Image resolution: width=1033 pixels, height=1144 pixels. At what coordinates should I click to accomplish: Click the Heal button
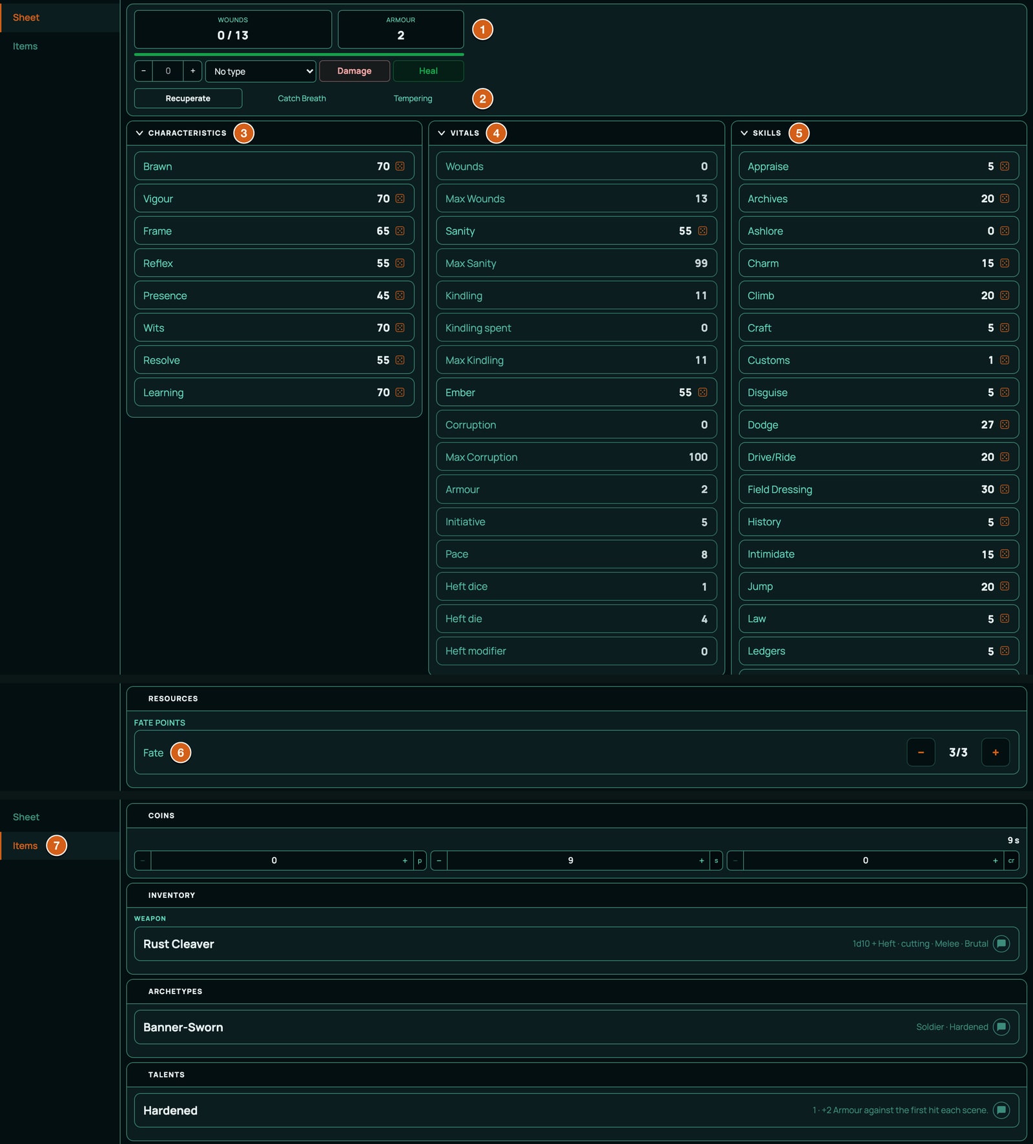(428, 71)
